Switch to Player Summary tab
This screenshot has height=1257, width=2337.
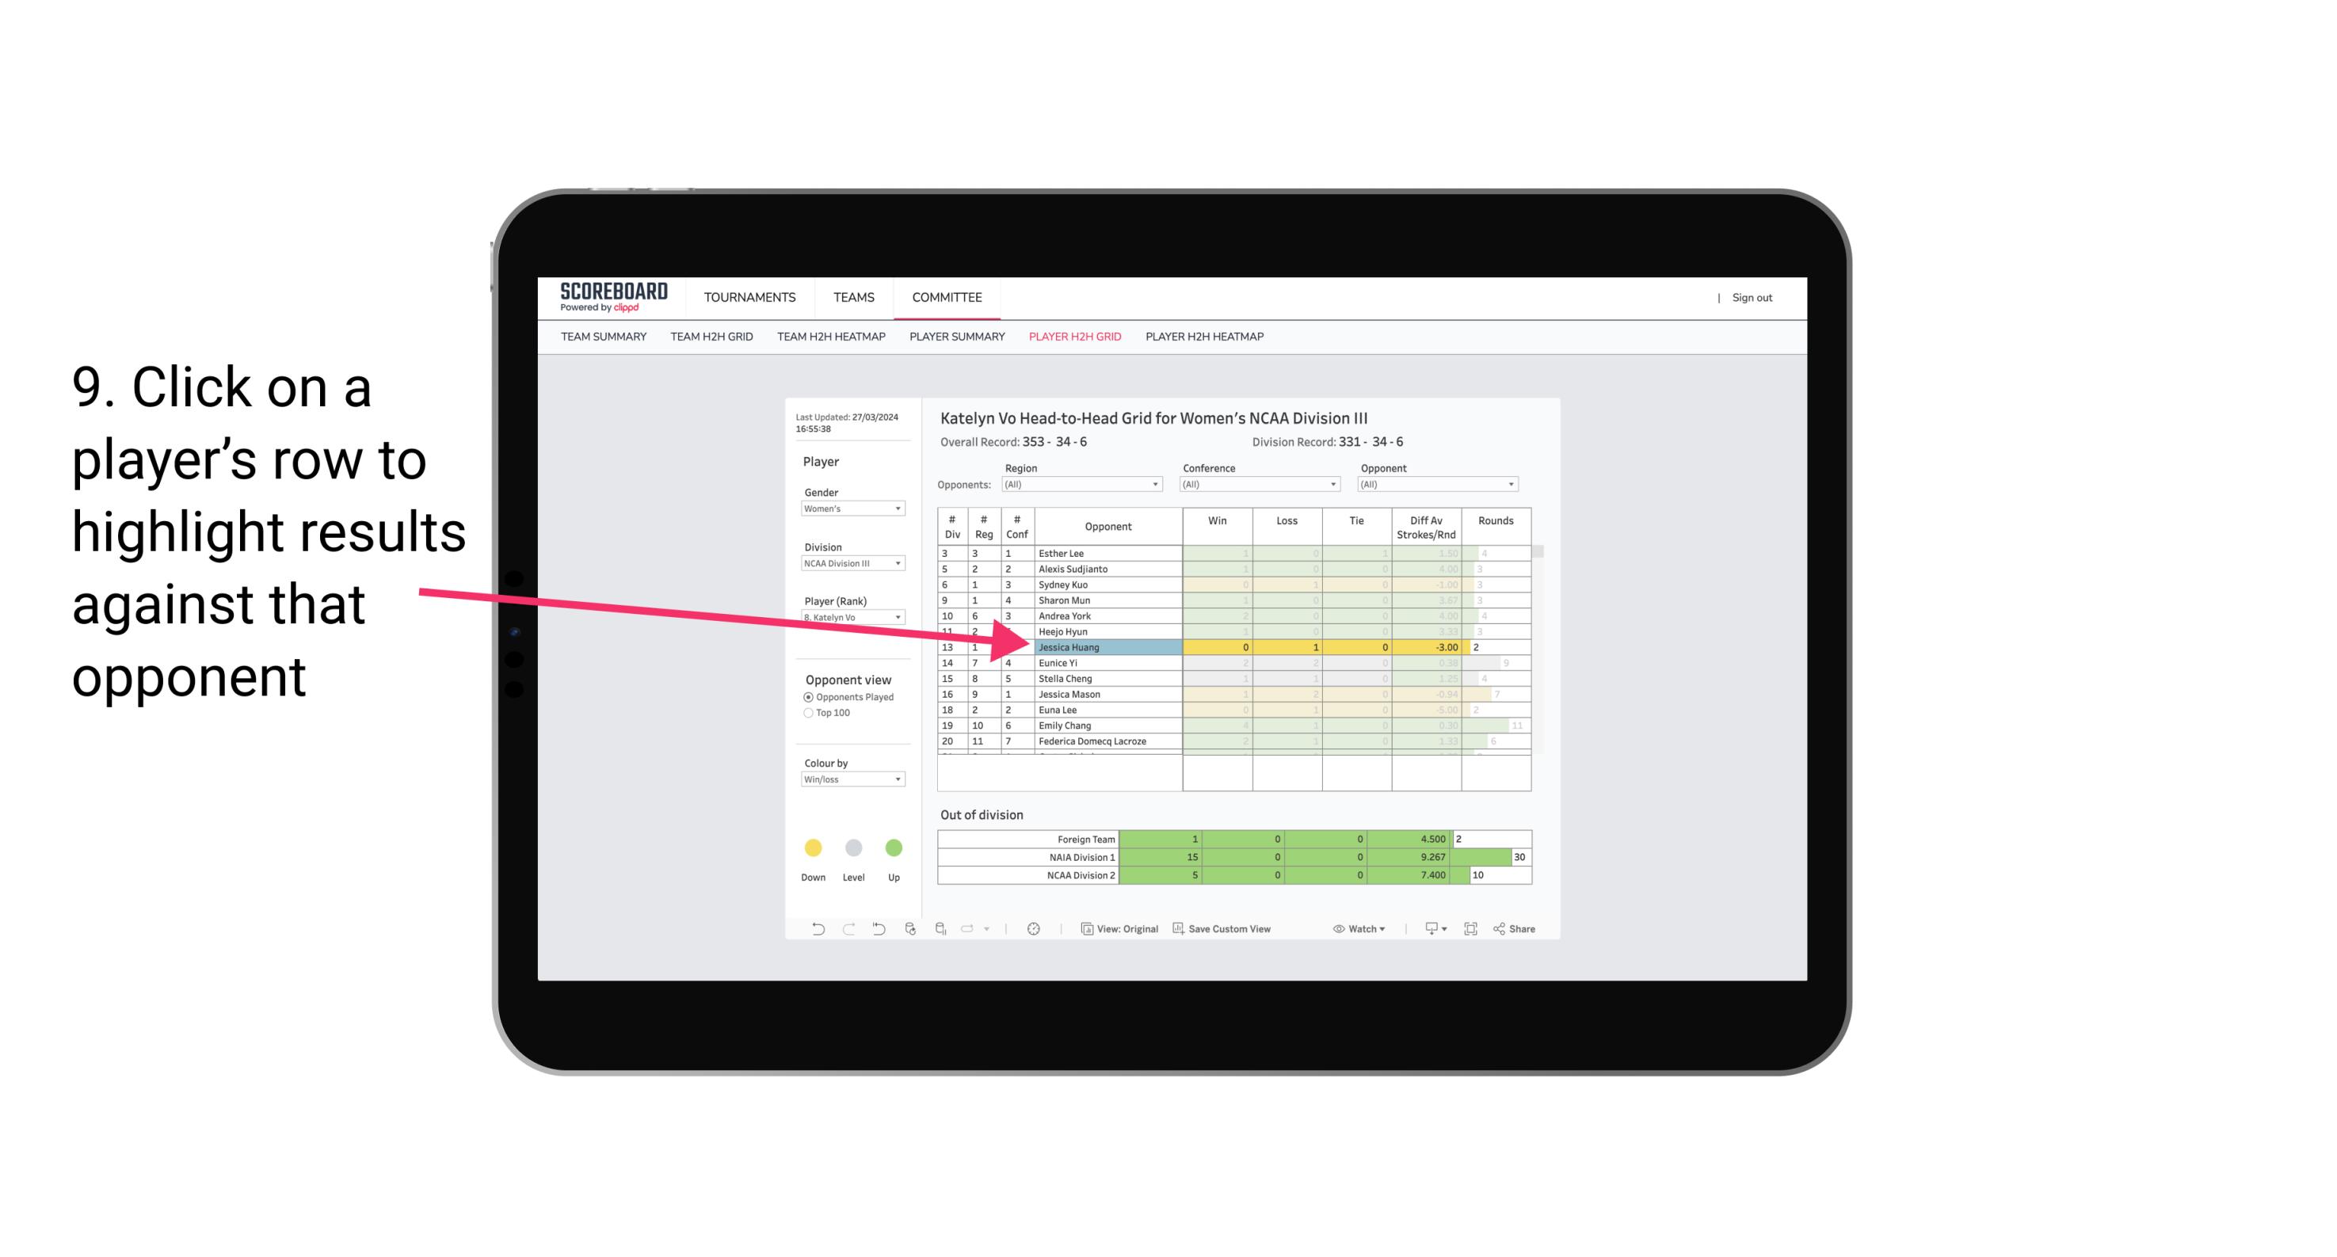point(955,337)
